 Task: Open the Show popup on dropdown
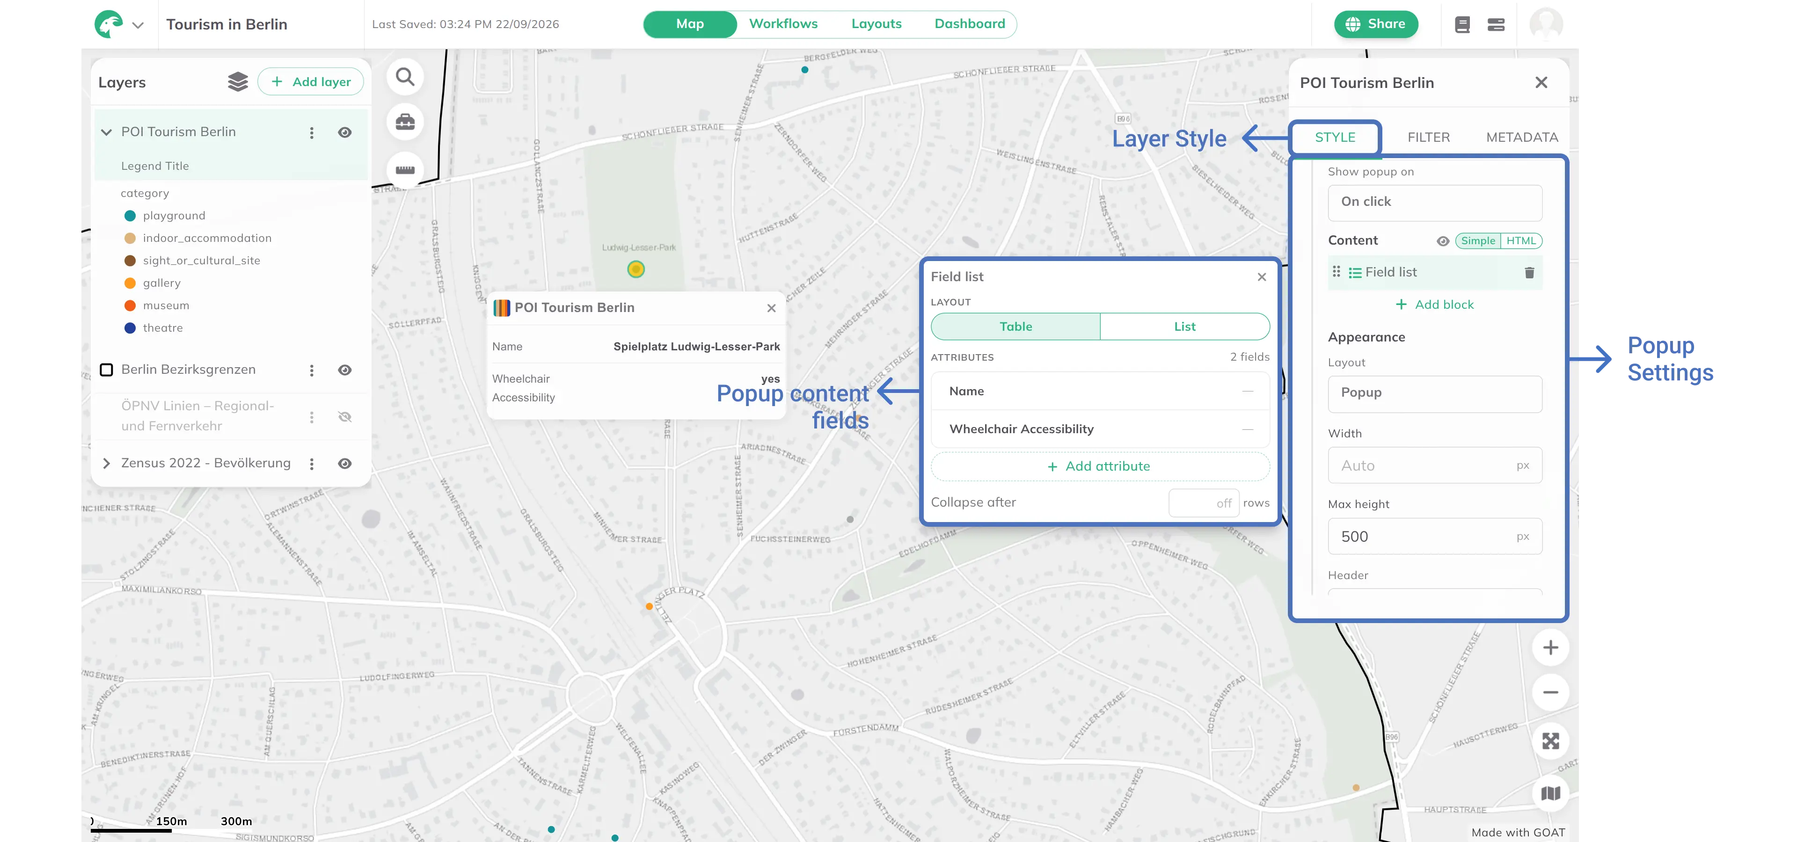click(1435, 202)
